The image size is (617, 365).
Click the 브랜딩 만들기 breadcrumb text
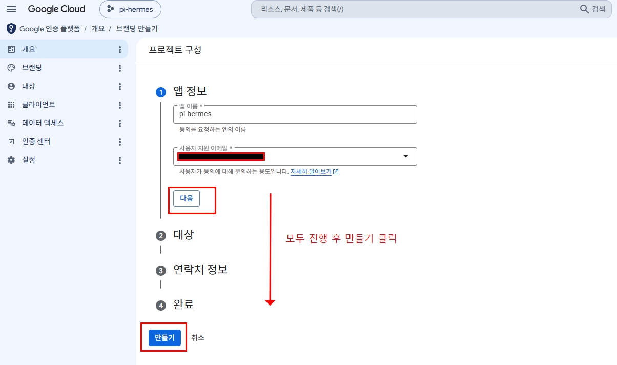137,29
